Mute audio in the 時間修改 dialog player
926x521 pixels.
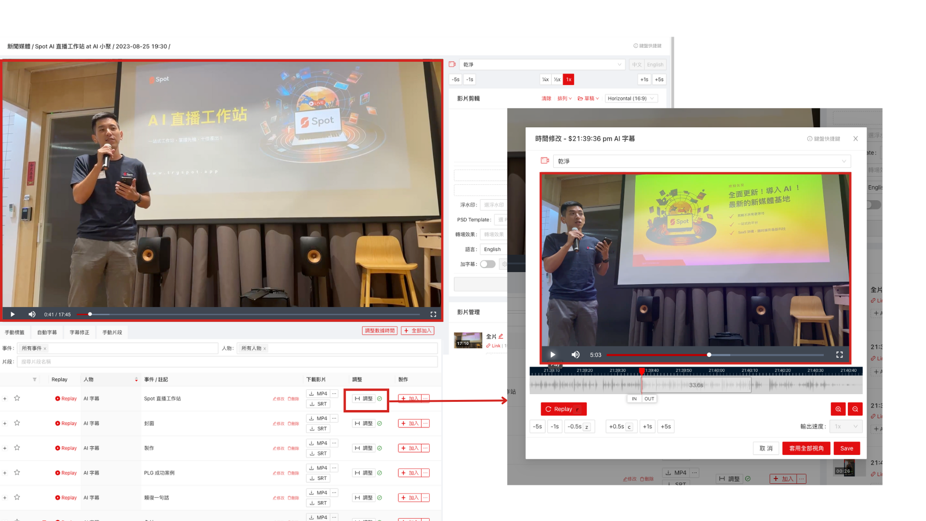[575, 355]
